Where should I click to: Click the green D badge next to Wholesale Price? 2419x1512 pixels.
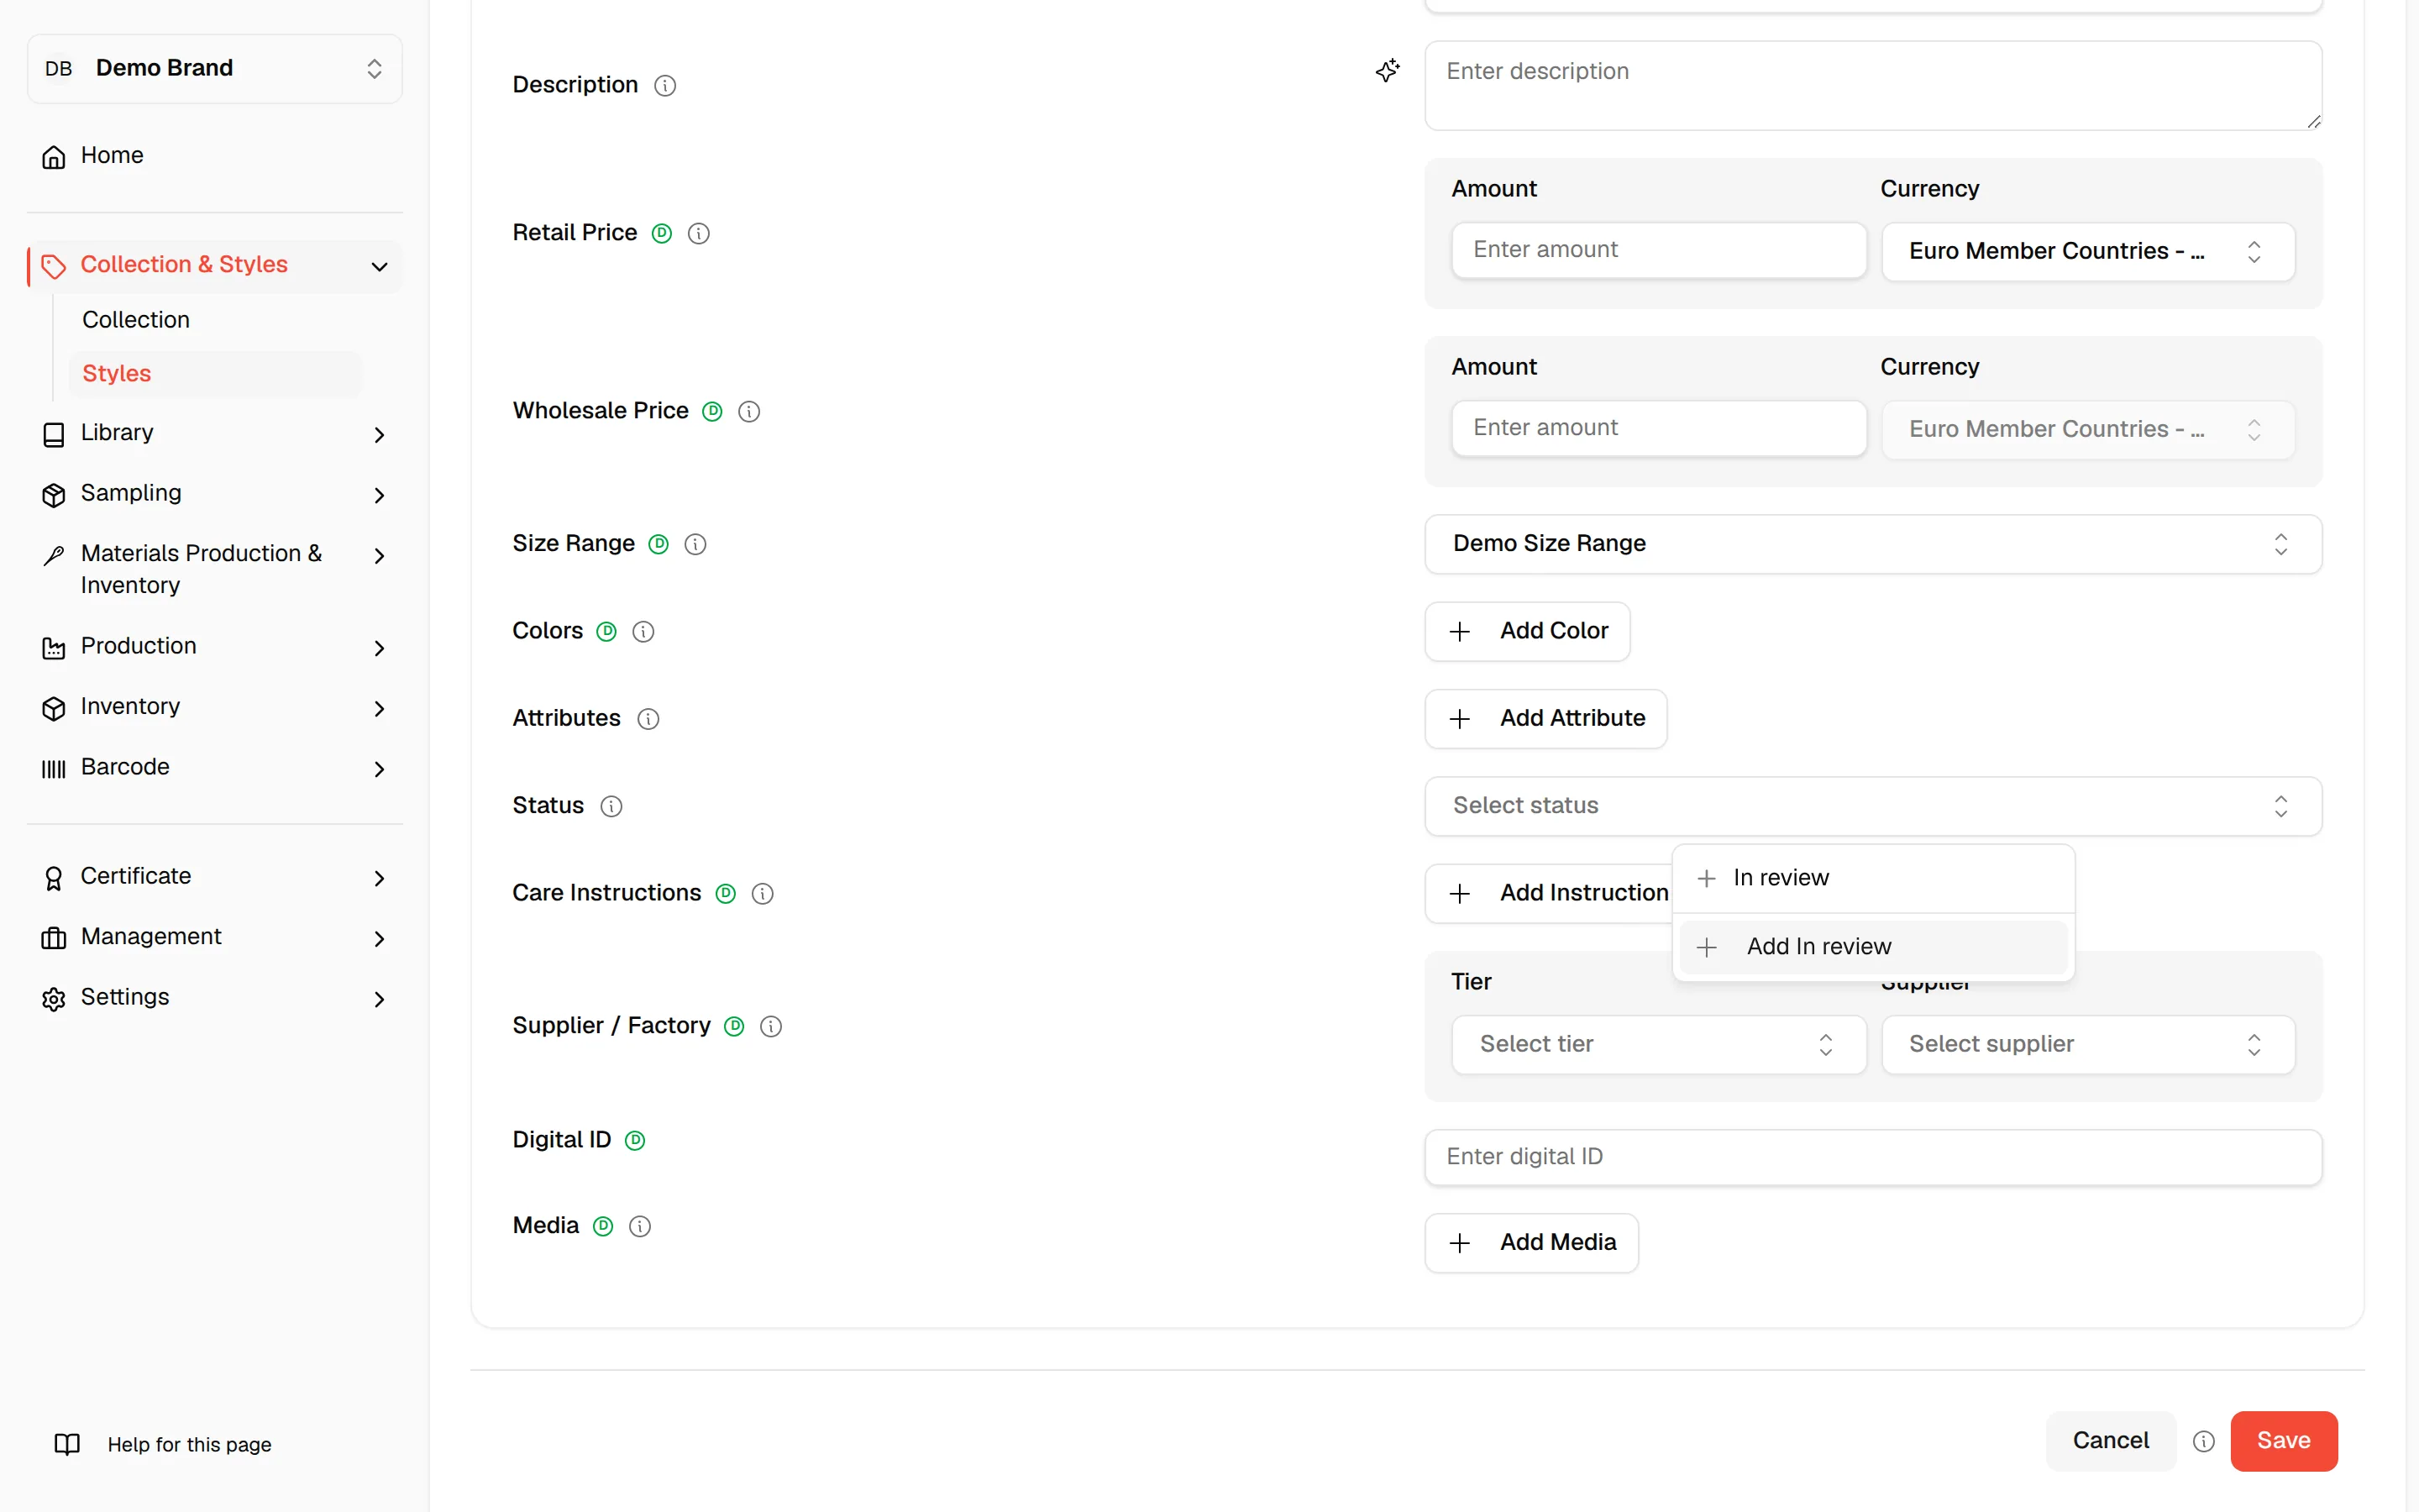point(711,411)
